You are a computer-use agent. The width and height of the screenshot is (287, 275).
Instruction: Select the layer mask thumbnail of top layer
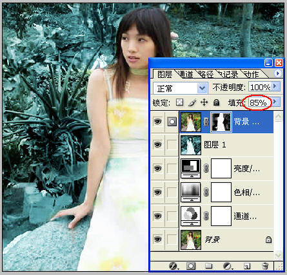click(221, 122)
